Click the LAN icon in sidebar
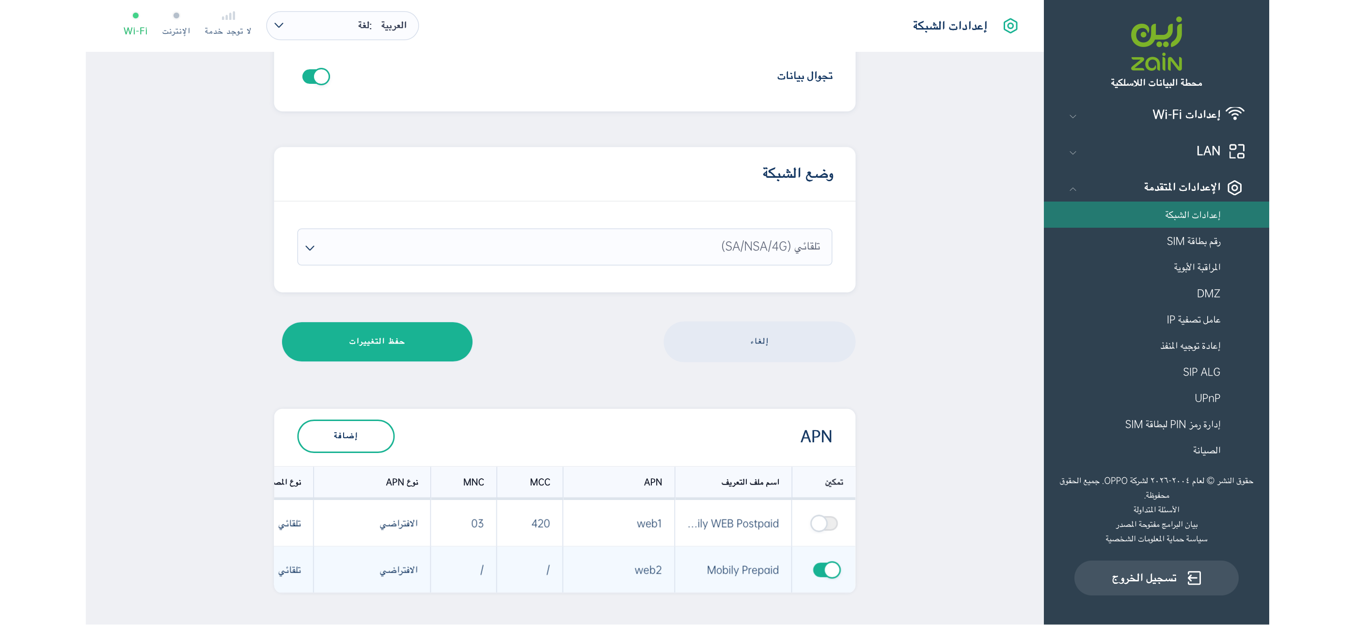The width and height of the screenshot is (1355, 625). [1237, 152]
